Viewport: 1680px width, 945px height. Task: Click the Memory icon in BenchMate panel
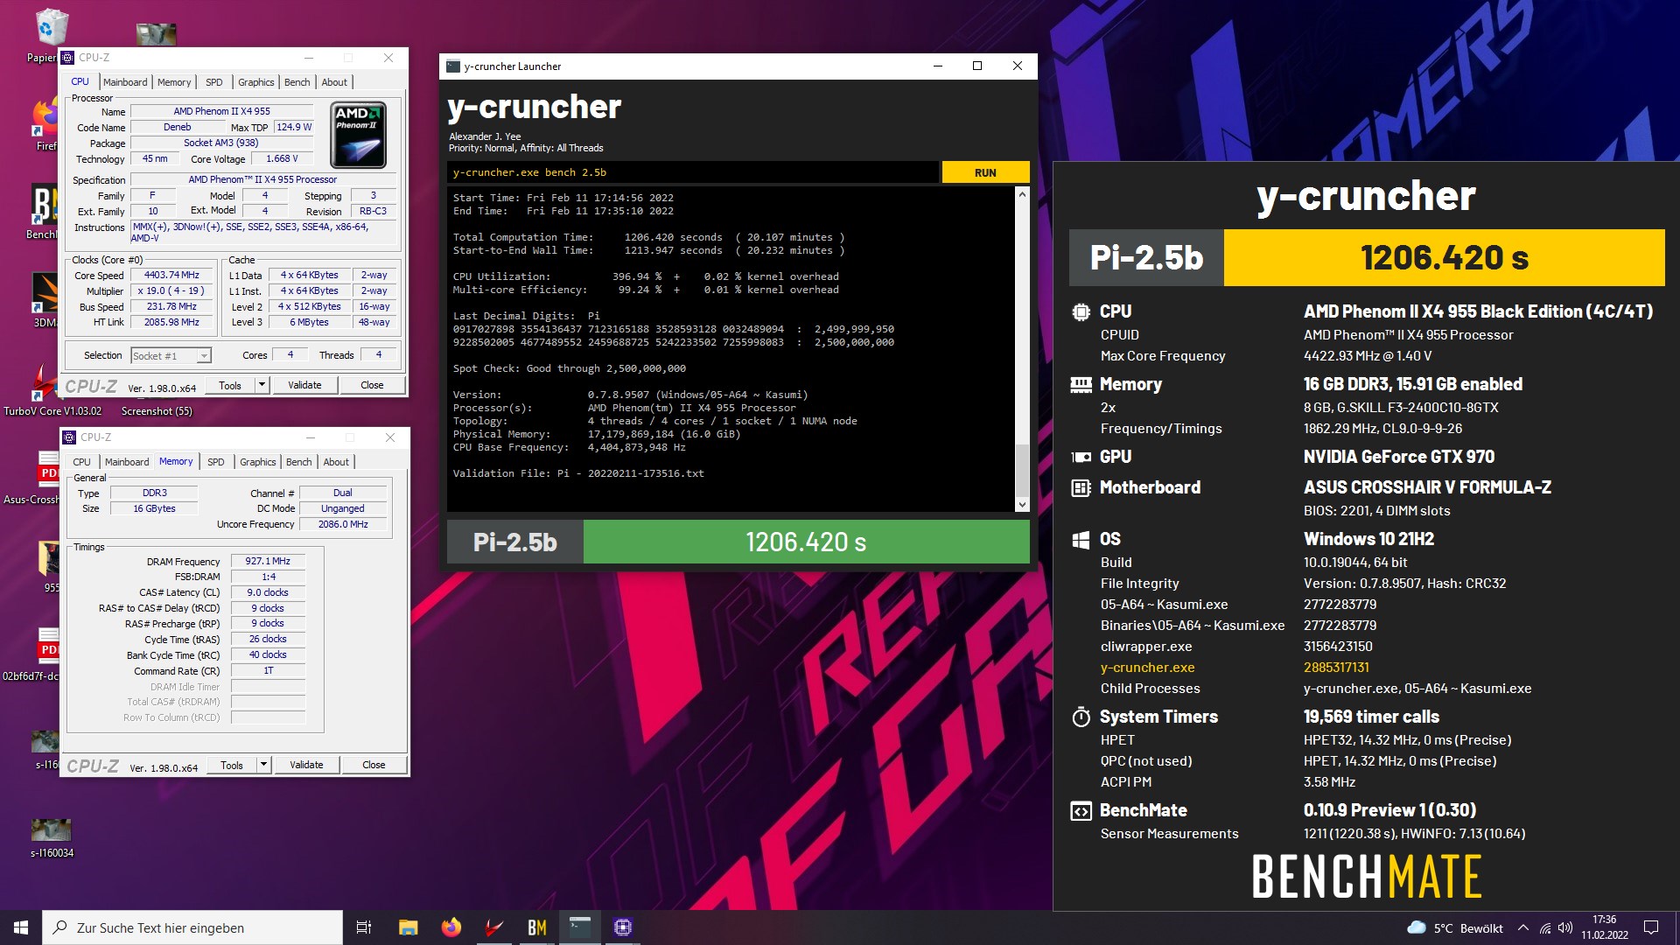[1081, 385]
